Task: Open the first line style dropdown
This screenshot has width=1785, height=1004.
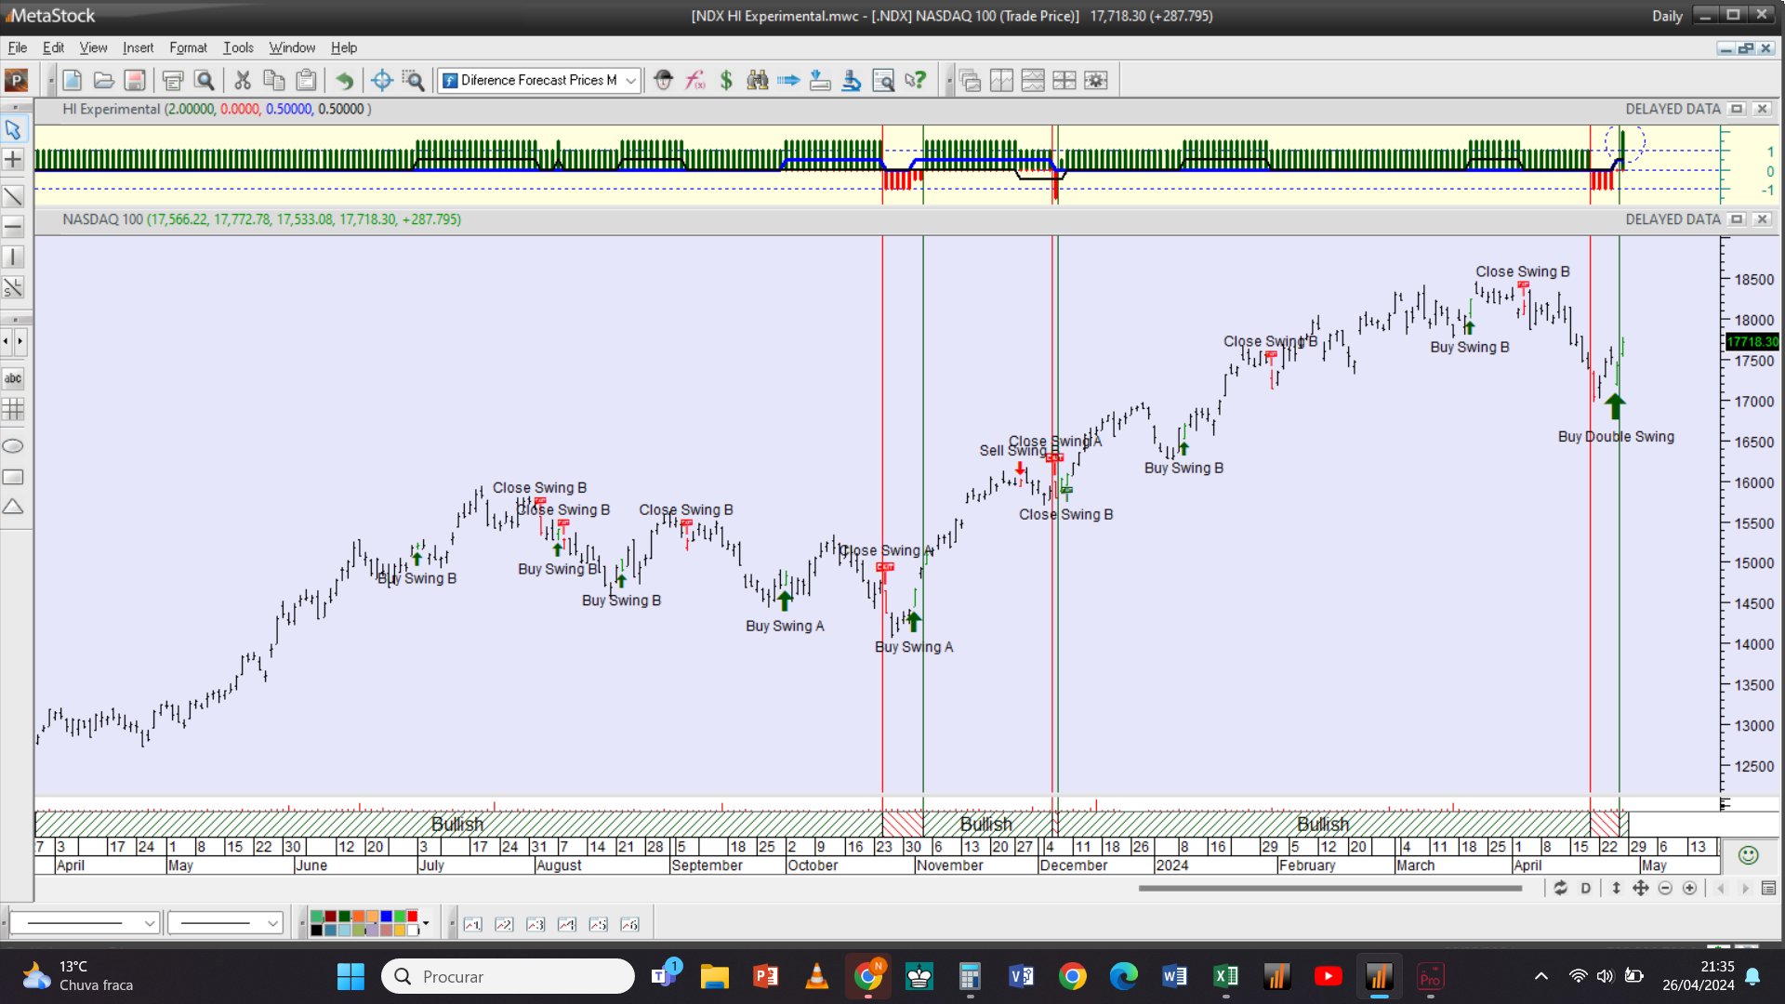Action: tap(149, 923)
